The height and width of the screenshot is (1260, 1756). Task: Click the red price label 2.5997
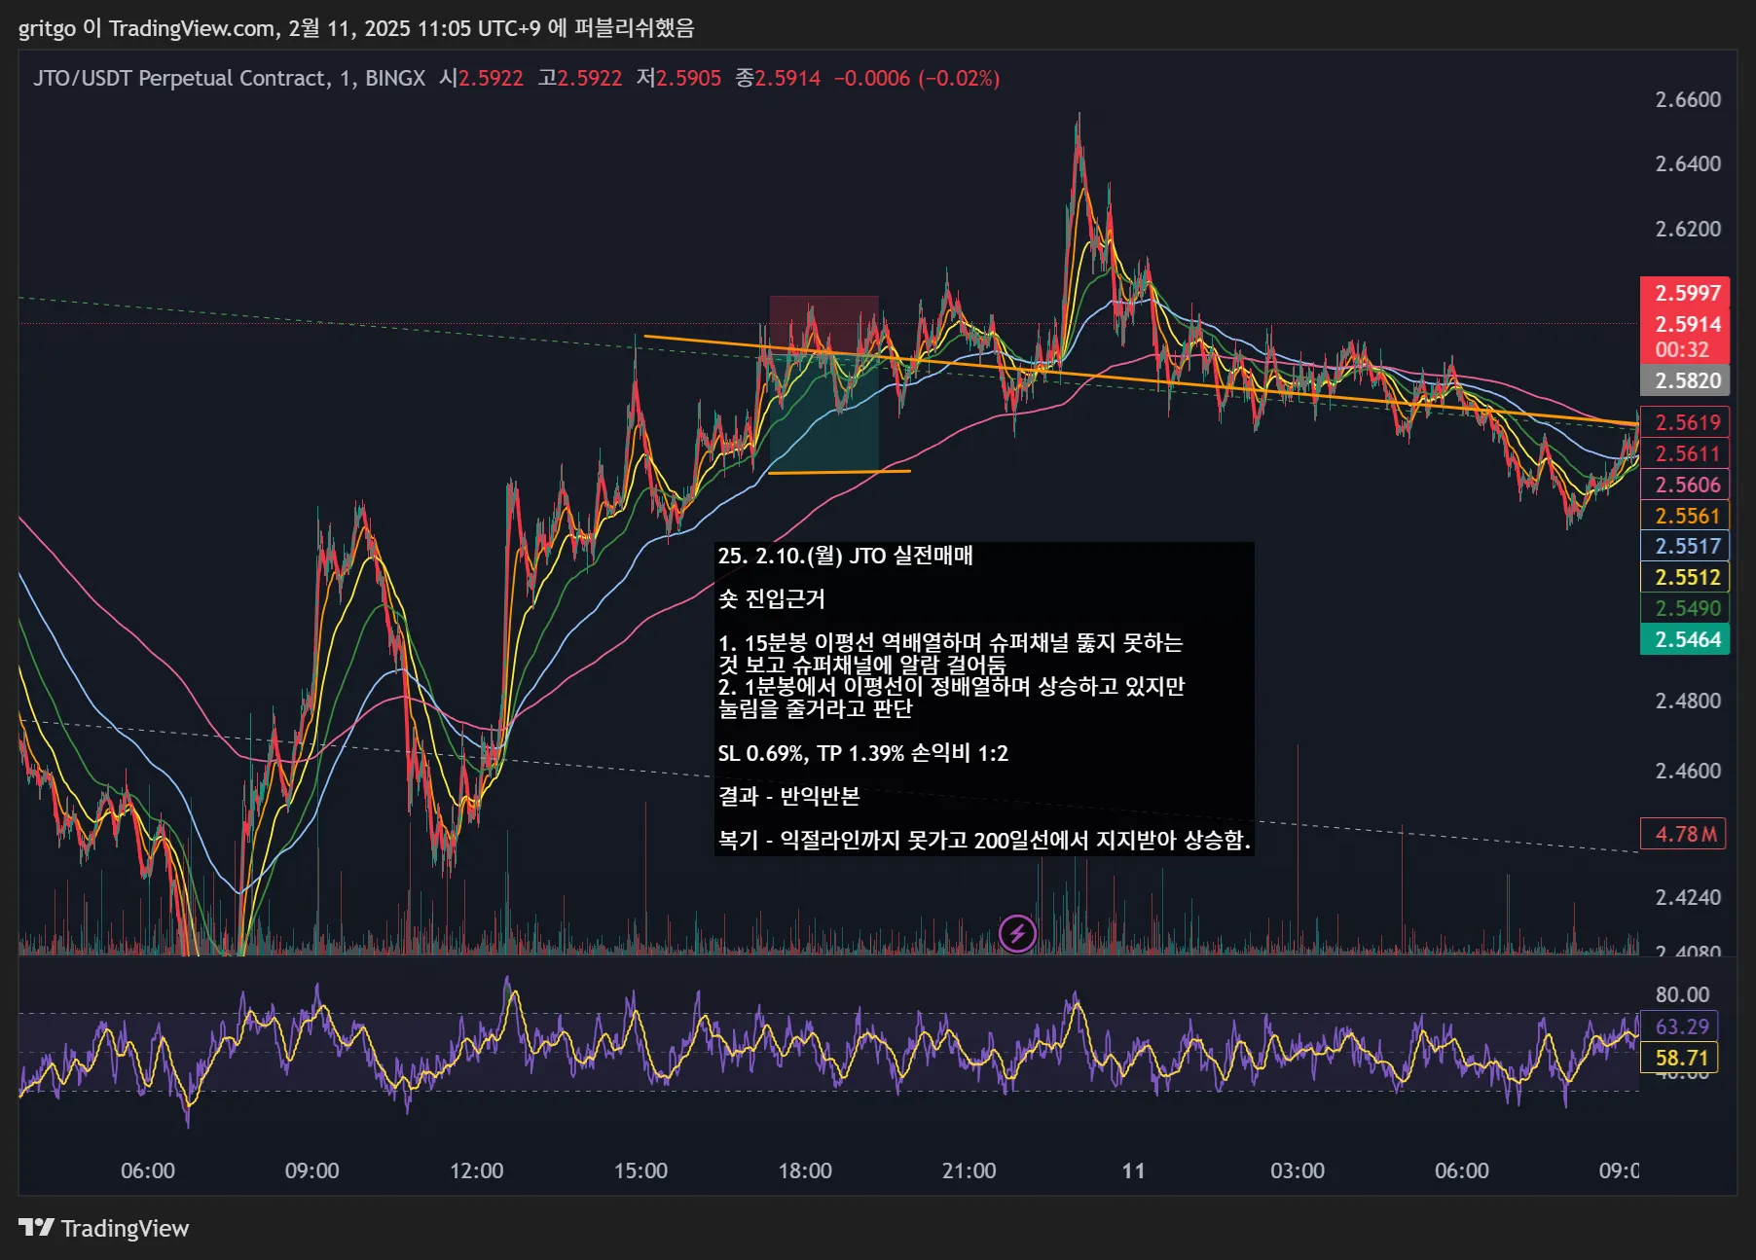[x=1686, y=293]
